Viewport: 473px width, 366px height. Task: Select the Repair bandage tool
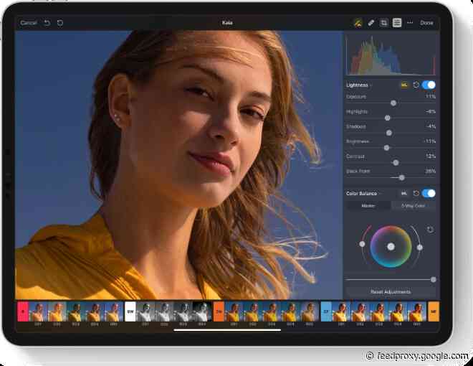point(371,23)
